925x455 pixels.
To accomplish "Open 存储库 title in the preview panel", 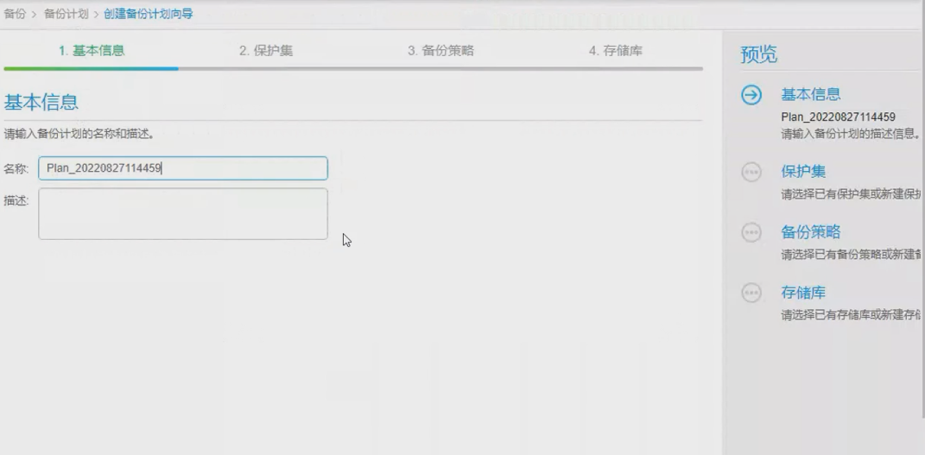I will (803, 293).
